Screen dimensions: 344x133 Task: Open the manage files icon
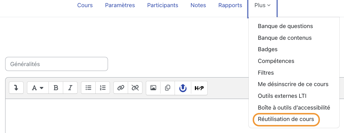pyautogui.click(x=168, y=88)
